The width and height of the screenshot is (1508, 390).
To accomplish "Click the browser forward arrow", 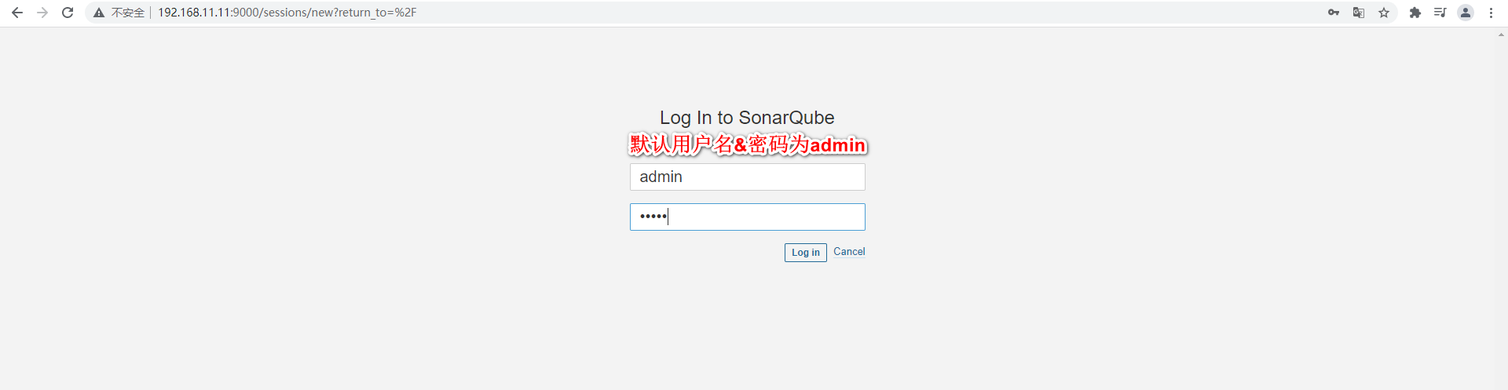I will pos(42,13).
